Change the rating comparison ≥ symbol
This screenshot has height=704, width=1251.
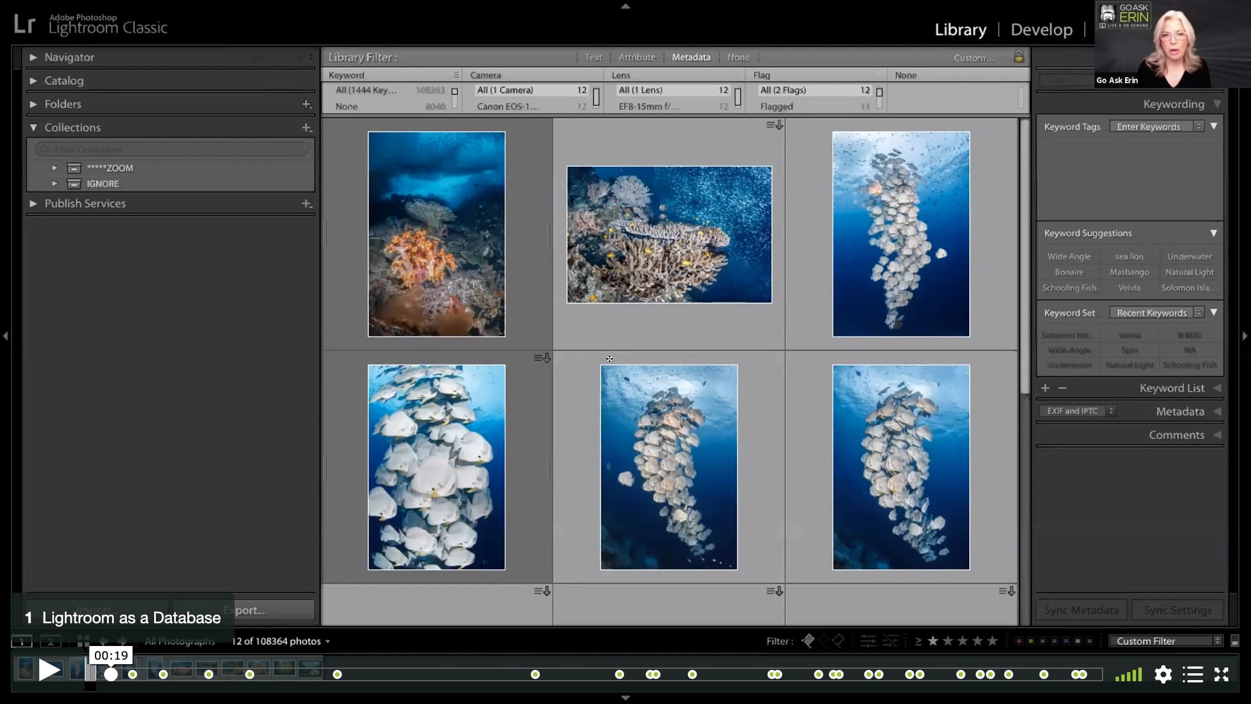(918, 641)
